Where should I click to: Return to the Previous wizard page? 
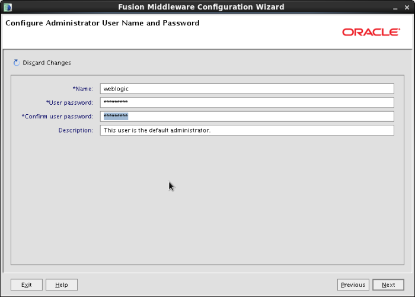(353, 285)
